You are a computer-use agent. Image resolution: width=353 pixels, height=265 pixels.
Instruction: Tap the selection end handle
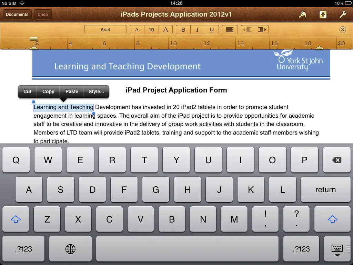coord(94,114)
